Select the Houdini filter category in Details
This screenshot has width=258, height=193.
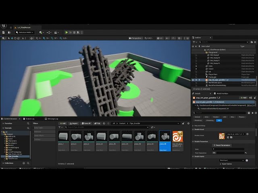[x=216, y=117]
